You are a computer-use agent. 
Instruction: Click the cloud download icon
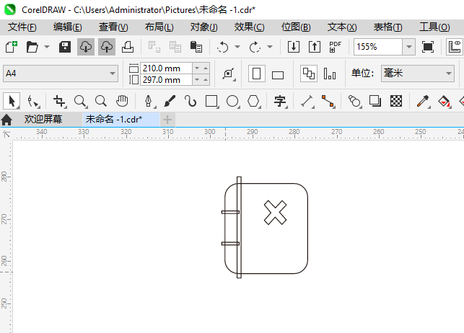pyautogui.click(x=86, y=47)
